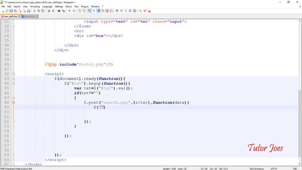This screenshot has width=302, height=170.
Task: Open the Macro menu
Action: (x=68, y=7)
